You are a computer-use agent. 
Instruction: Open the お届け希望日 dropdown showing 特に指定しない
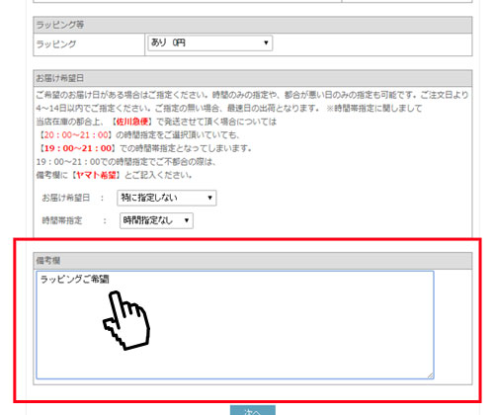pos(167,198)
